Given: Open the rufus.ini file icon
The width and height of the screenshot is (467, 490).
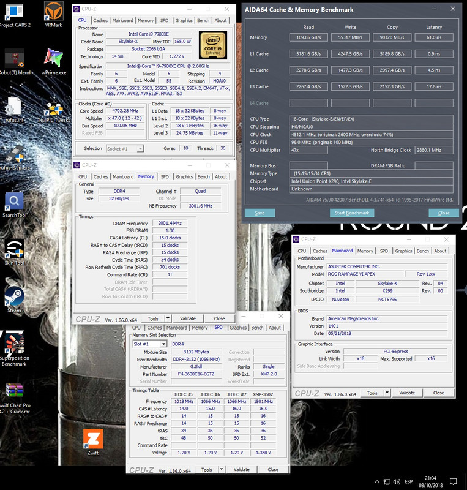Looking at the screenshot, I should (x=13, y=110).
